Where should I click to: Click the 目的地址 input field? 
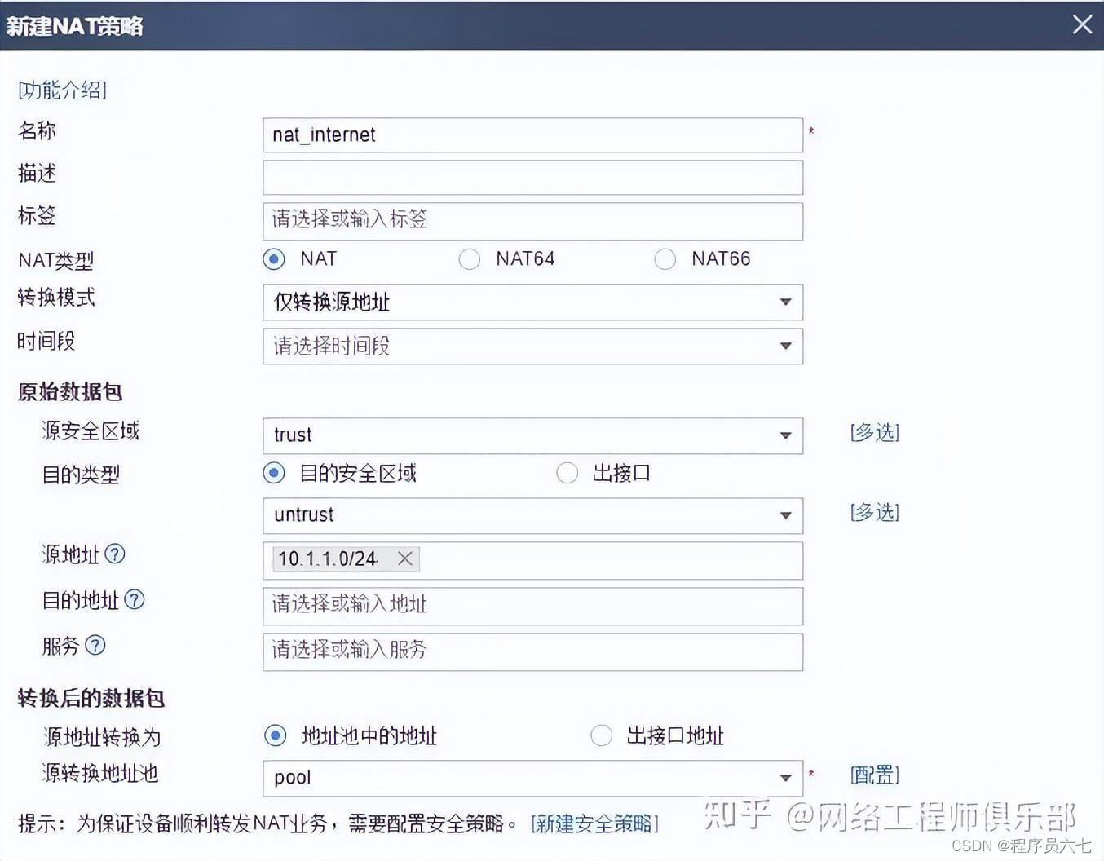click(x=532, y=606)
